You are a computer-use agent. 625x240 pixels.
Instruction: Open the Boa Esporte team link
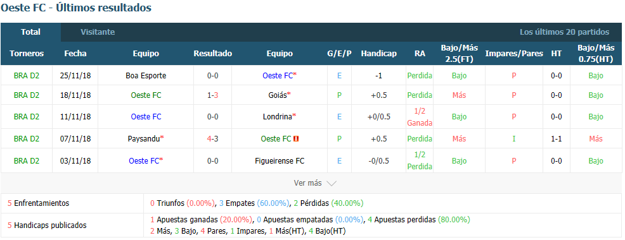pos(146,76)
